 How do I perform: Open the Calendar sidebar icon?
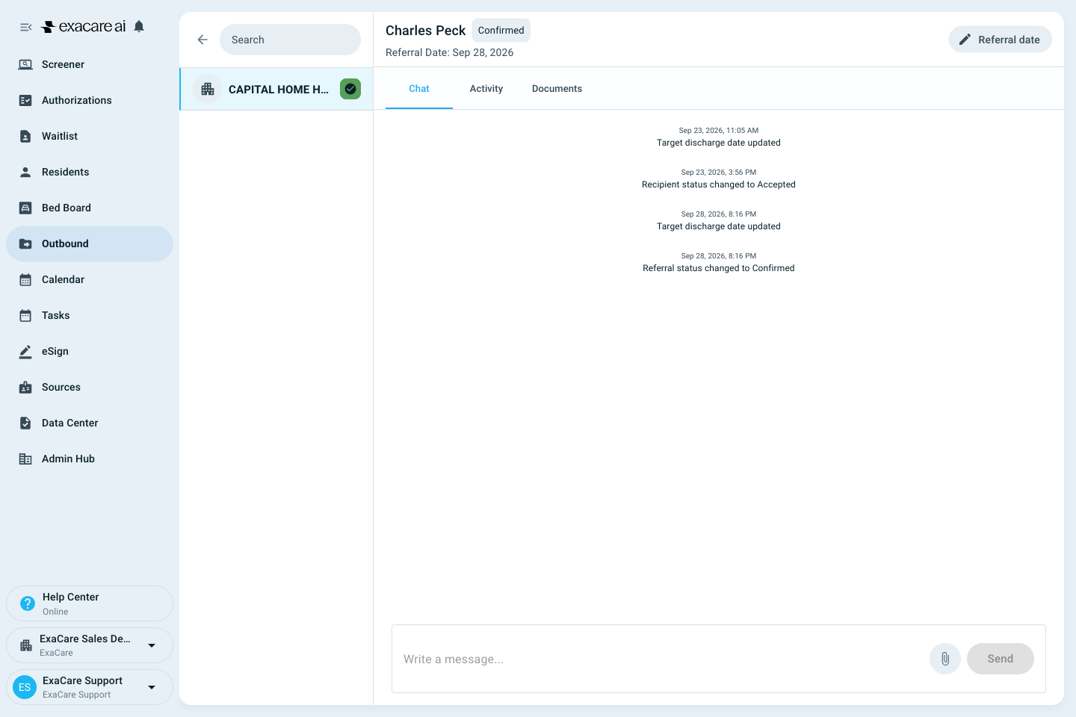point(25,279)
